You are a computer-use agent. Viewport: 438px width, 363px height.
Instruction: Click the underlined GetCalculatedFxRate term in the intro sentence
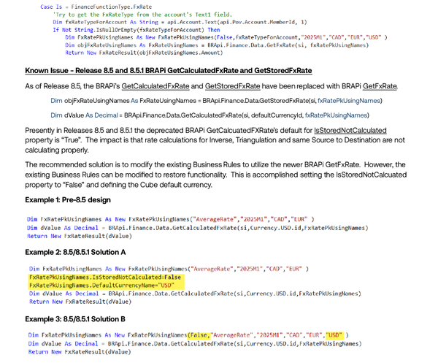click(x=155, y=86)
